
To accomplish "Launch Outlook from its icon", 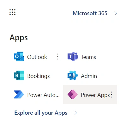I will pos(19,56).
